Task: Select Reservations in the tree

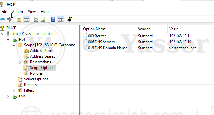Action: coord(40,62)
